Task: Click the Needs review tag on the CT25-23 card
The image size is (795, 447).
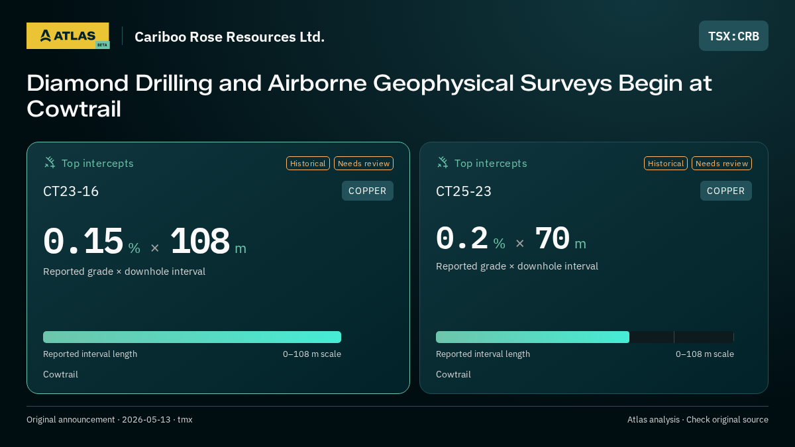Action: [721, 164]
